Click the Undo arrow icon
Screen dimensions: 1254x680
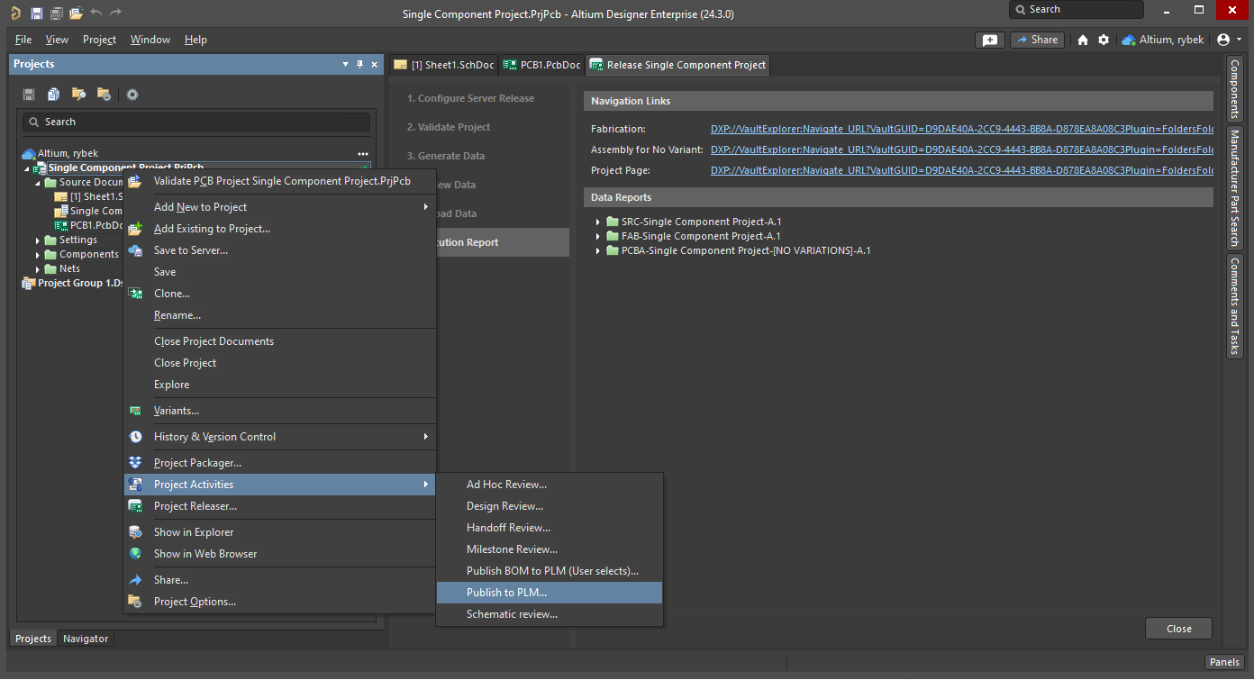point(96,13)
